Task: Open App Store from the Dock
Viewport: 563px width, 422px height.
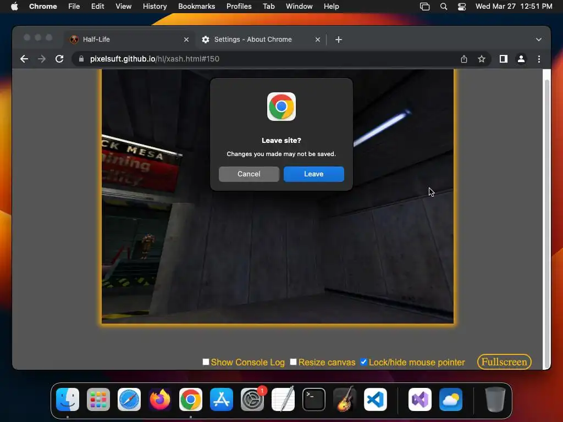Action: [222, 399]
